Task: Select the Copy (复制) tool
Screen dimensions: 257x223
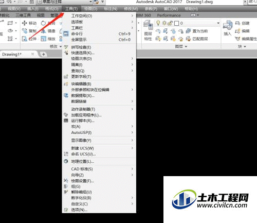Action: [29, 31]
